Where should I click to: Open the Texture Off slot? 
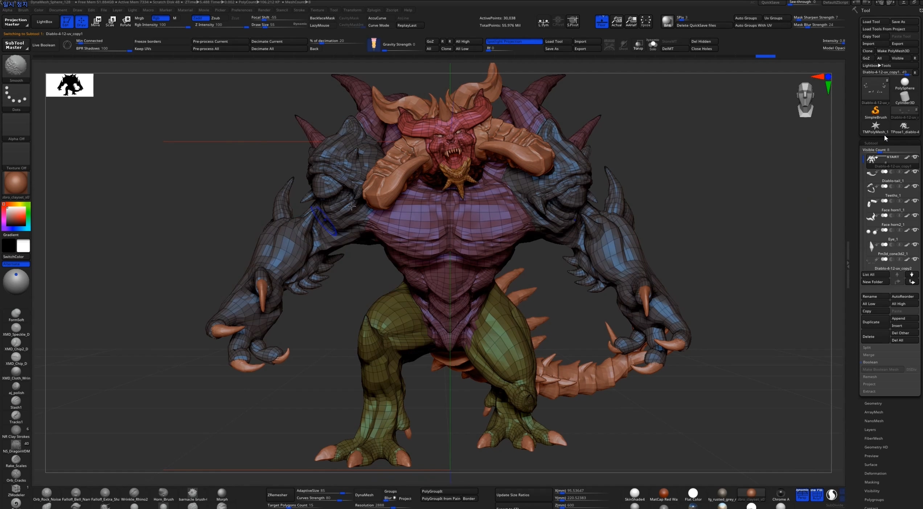point(16,156)
